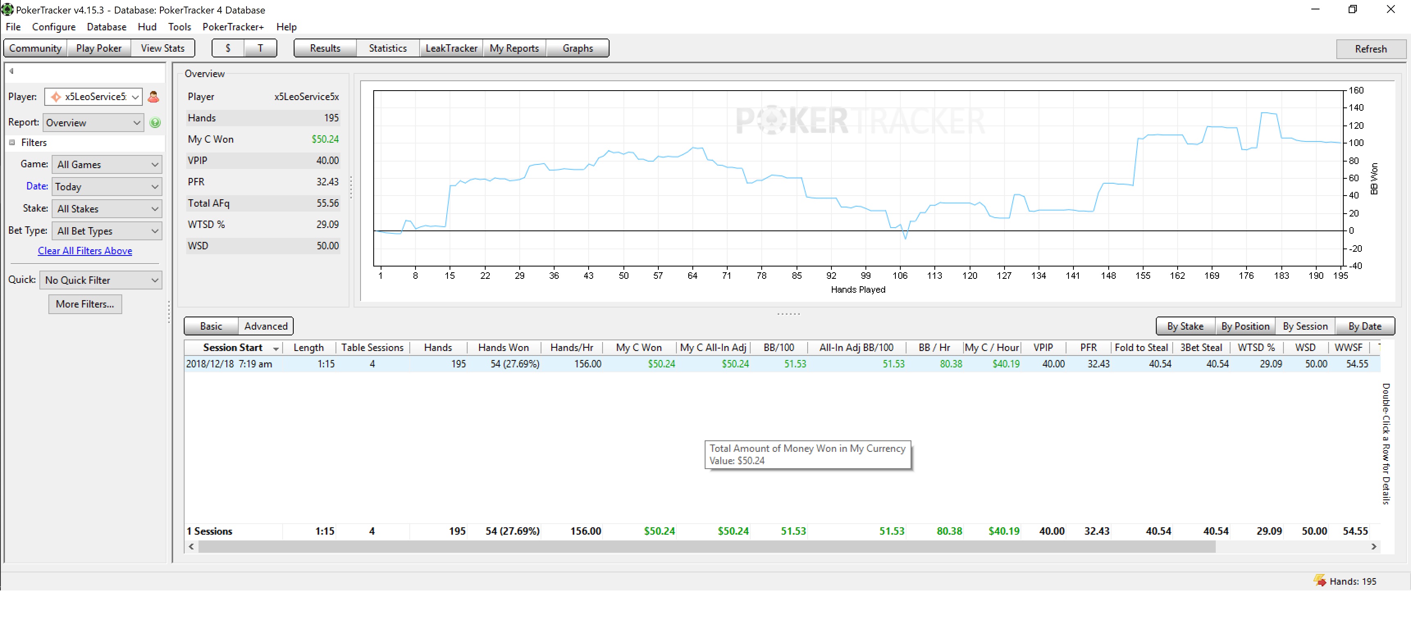This screenshot has height=638, width=1411.
Task: Open the File menu
Action: click(x=13, y=27)
